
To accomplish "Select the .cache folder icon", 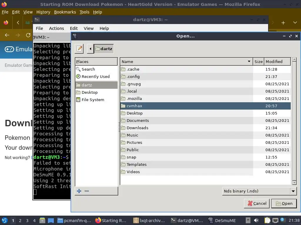I will [x=123, y=69].
